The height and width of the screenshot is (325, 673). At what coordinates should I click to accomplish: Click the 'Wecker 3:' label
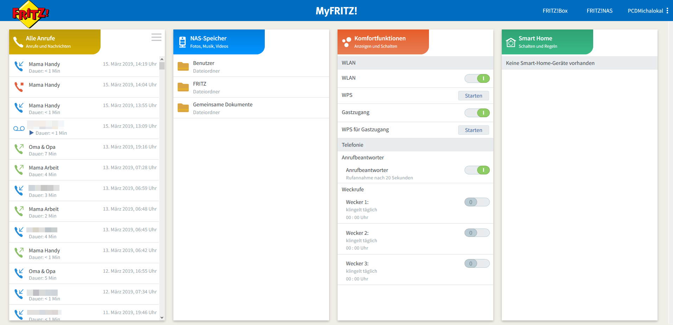point(357,264)
